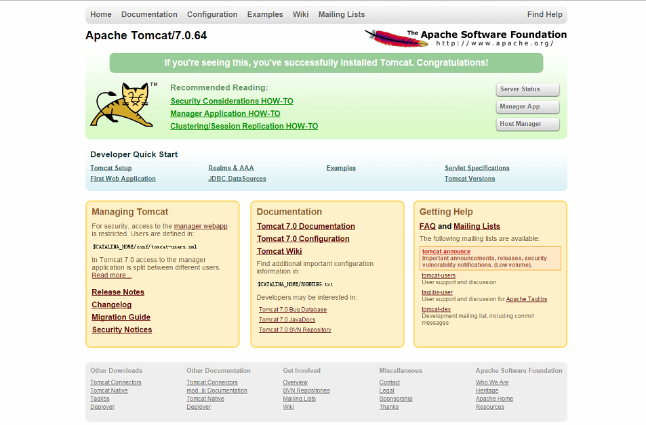This screenshot has height=425, width=646.
Task: Open Tomcat Native under Other Downloads
Action: 108,390
